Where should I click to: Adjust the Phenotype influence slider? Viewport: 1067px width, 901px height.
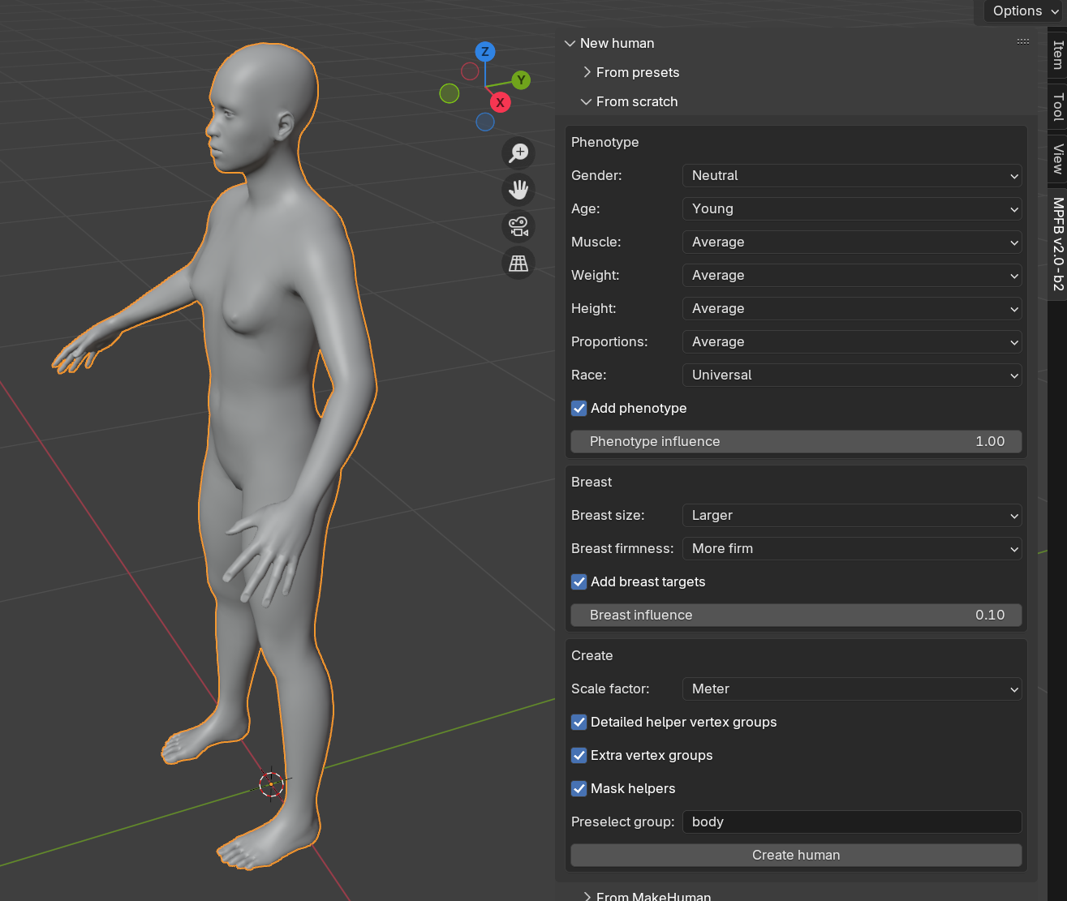[796, 441]
